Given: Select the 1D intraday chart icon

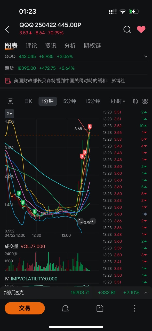Looking at the screenshot, I should [x=11, y=101].
